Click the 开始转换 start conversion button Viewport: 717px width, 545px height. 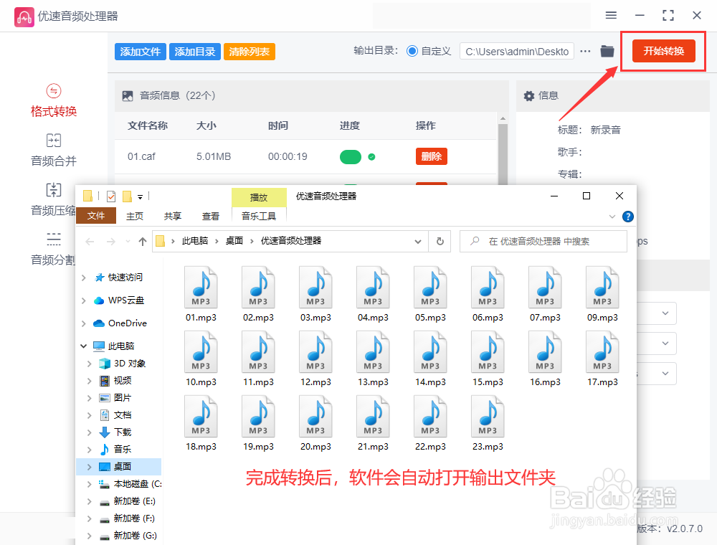click(x=663, y=51)
